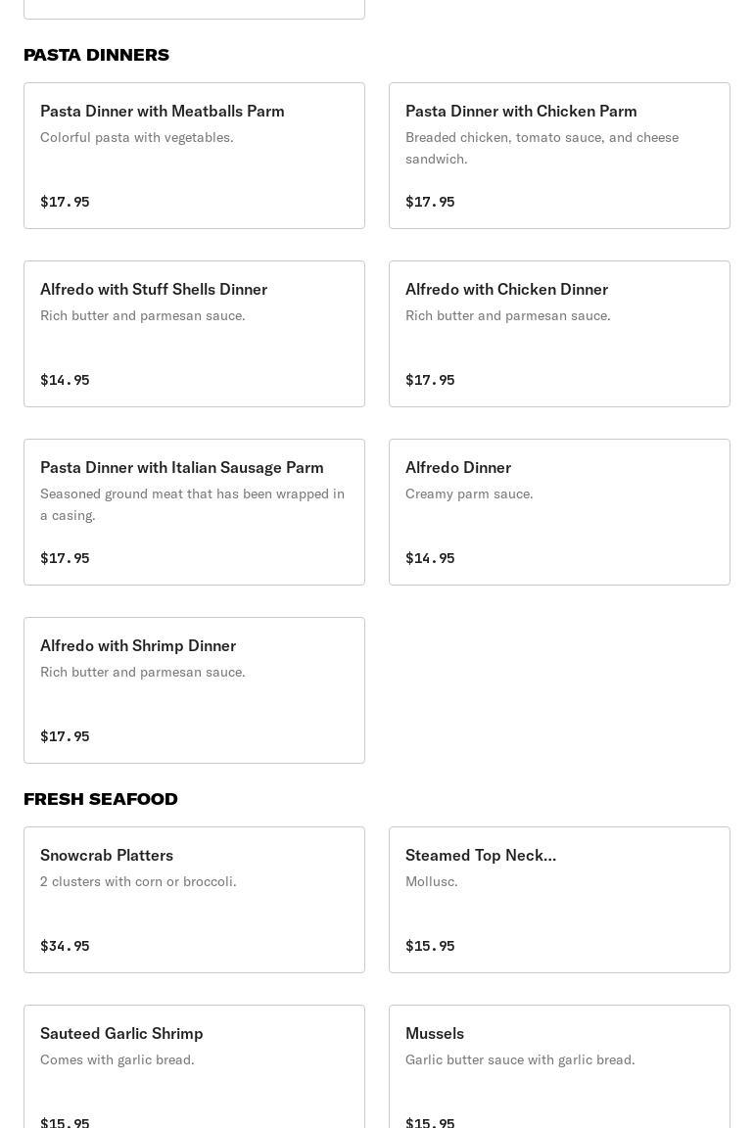Click 'Garlic butter sauce with garlic bread' text
The image size is (754, 1128).
coord(520,1059)
